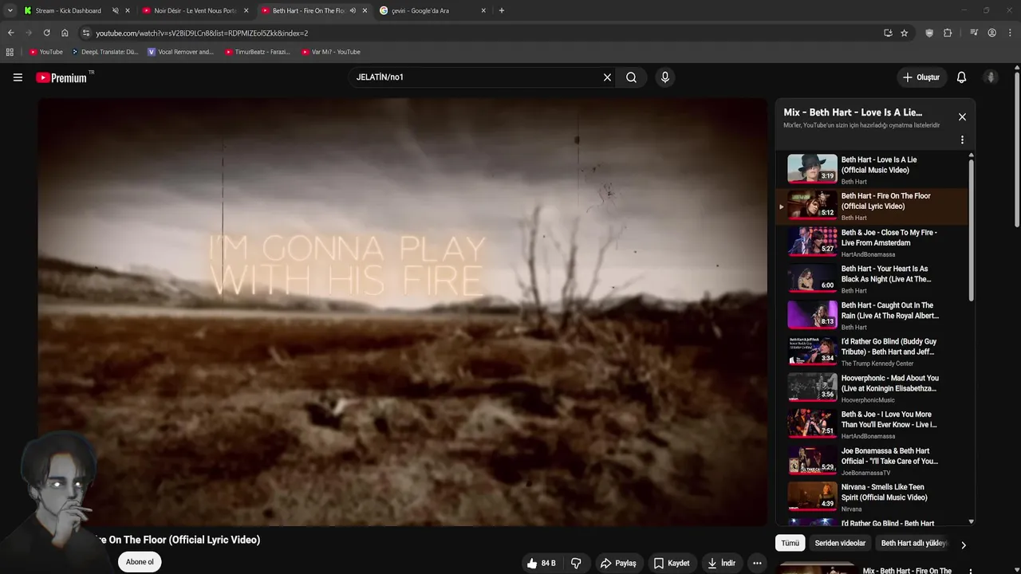Click the Abone ol subscribe button
The image size is (1021, 574).
(140, 562)
